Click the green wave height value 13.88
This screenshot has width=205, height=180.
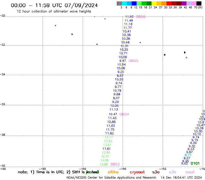point(104,164)
